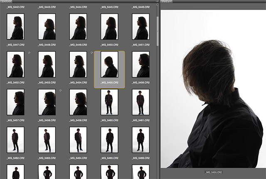Click the file name _MG_5443.CR2

[x=47, y=7]
